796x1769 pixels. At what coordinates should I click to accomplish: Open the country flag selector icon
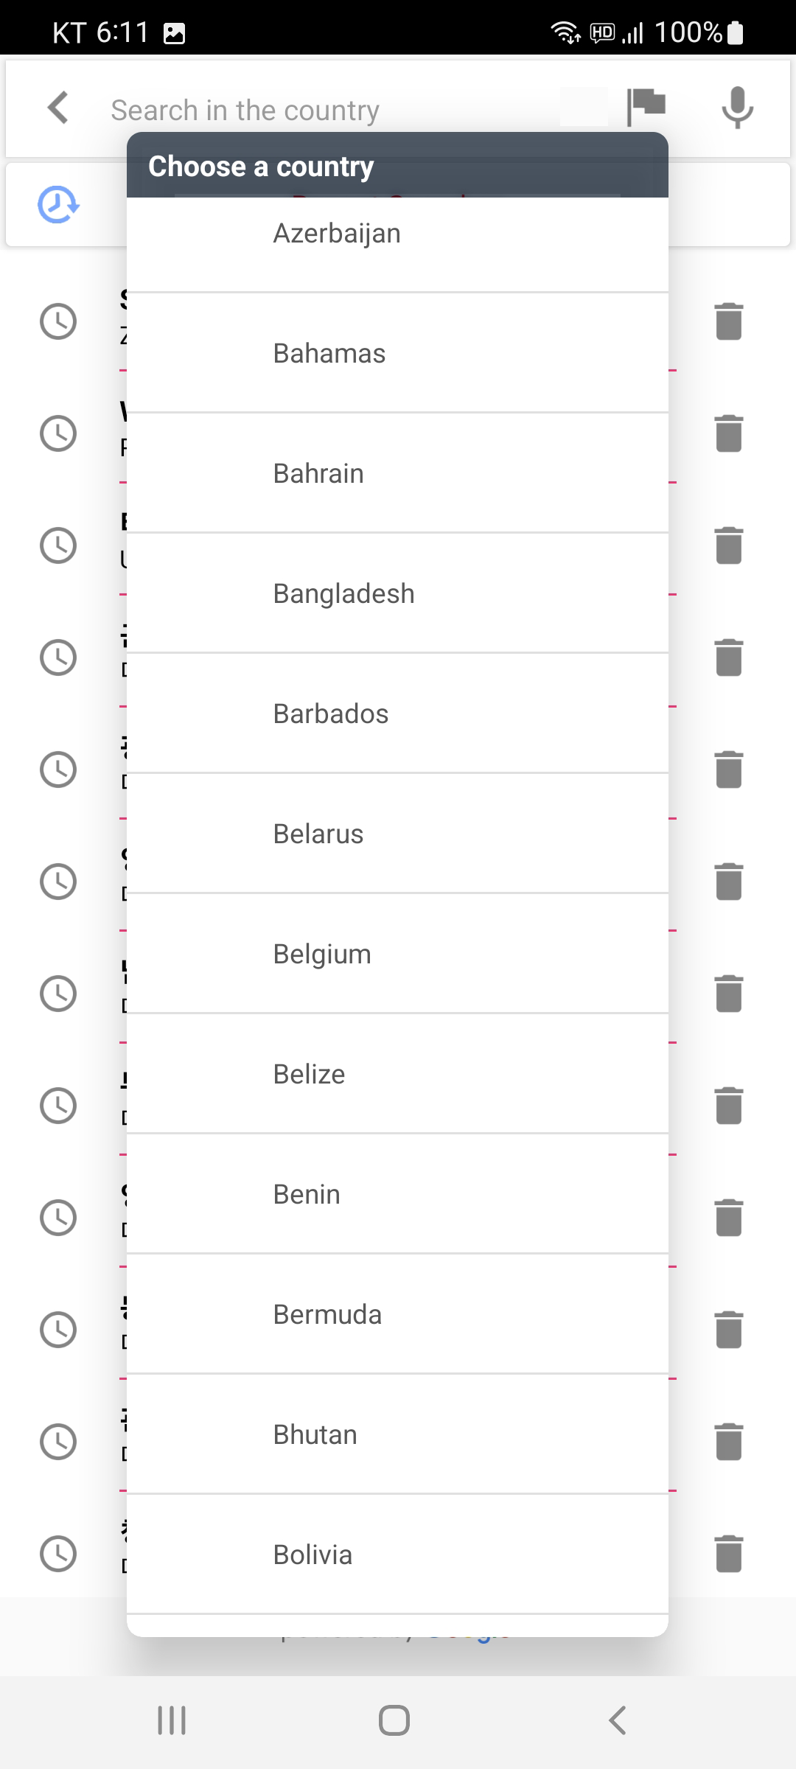(646, 108)
